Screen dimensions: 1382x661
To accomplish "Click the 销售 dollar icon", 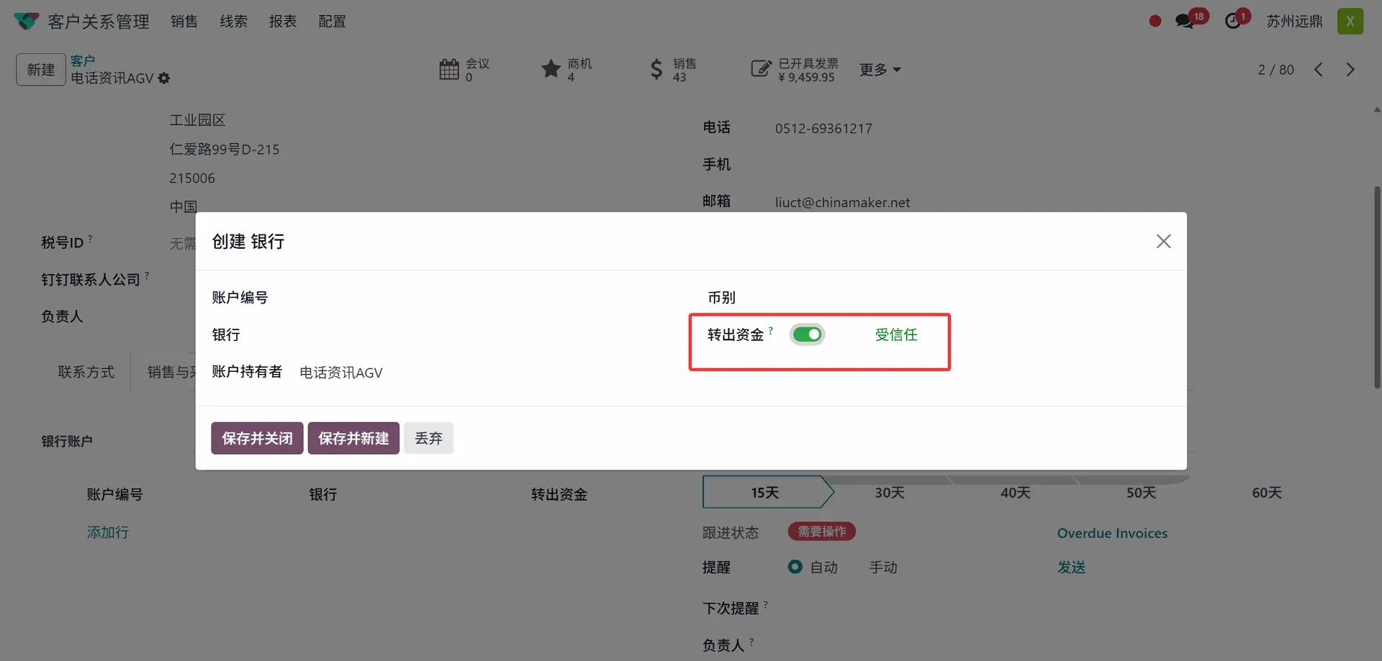I will coord(656,70).
